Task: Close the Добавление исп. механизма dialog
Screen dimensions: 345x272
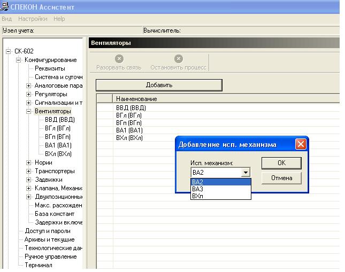Action: coord(301,144)
